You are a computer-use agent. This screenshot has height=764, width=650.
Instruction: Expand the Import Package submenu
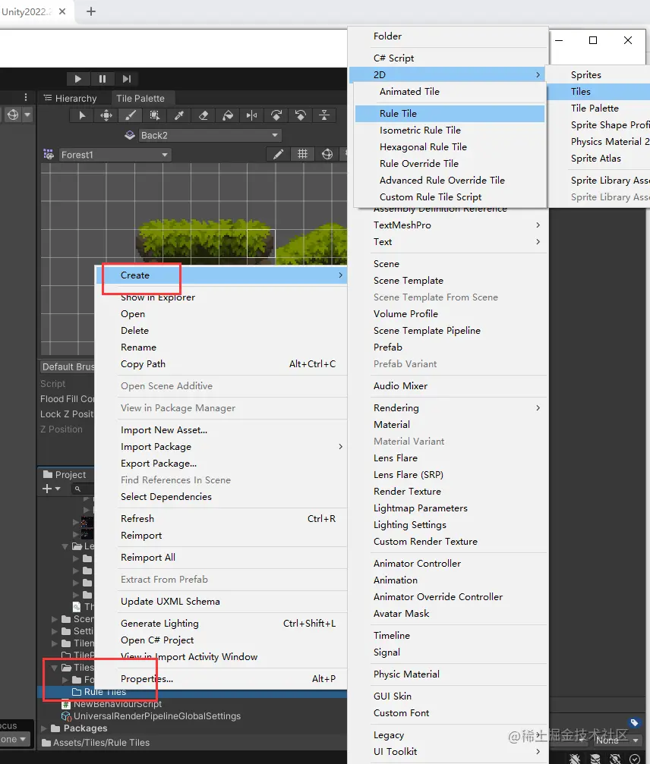coord(222,446)
